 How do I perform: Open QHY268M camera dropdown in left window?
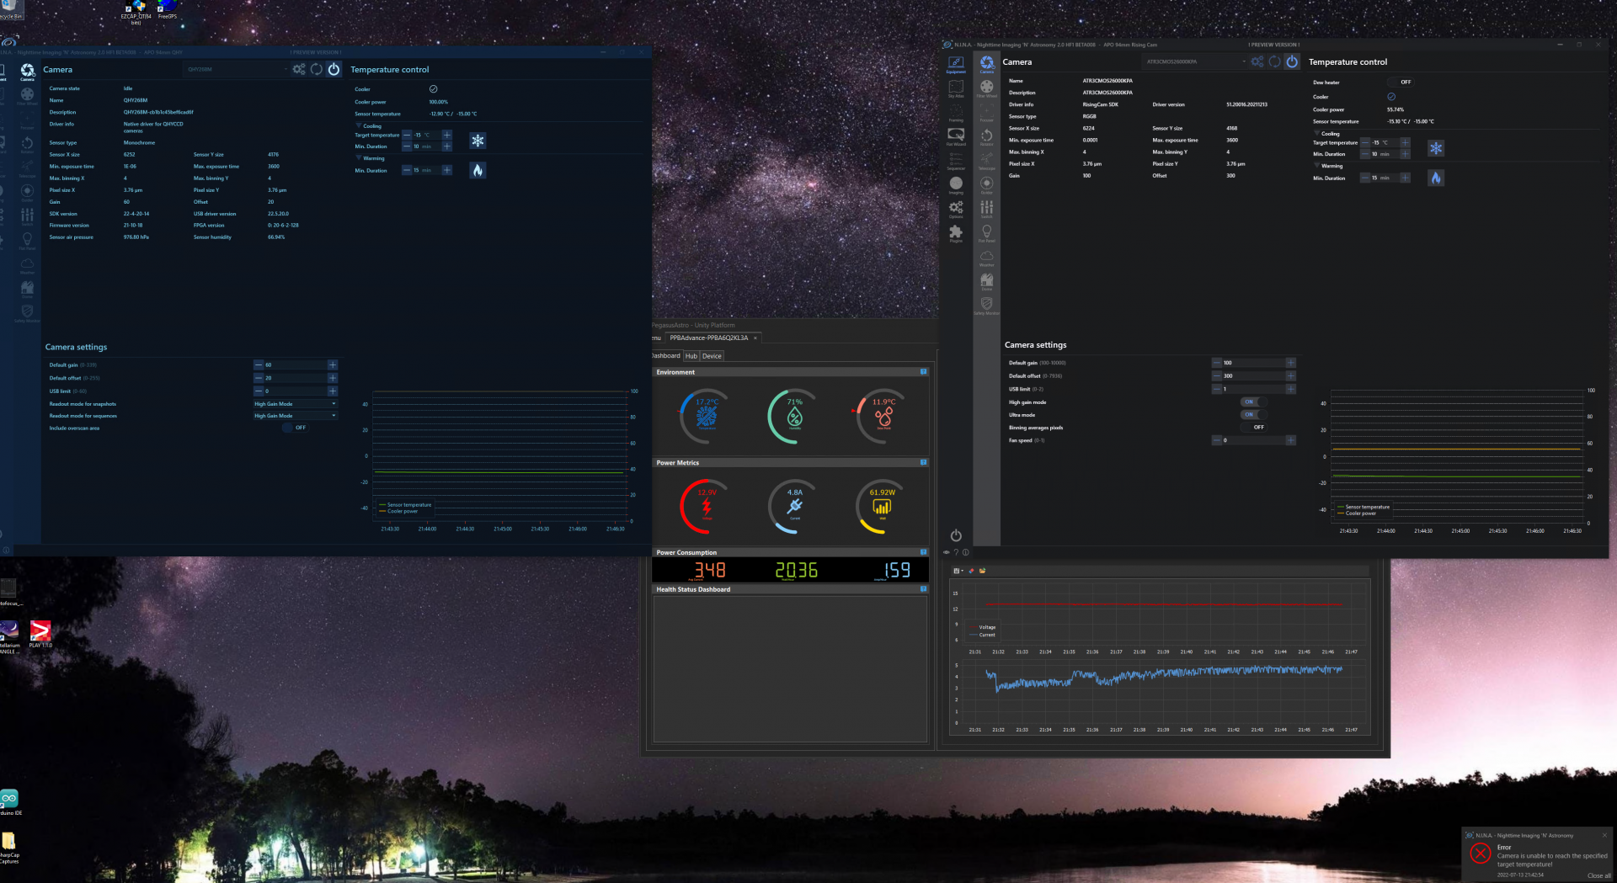coord(236,69)
